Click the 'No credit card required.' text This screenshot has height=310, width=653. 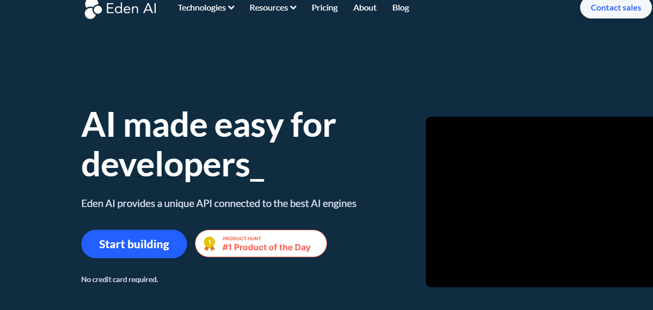click(119, 279)
